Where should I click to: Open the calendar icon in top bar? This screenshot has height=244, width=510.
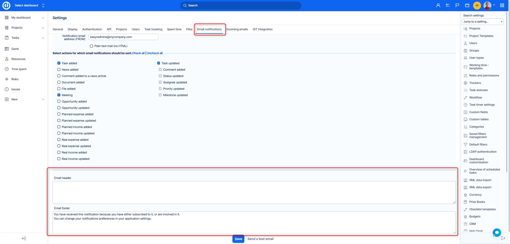(x=467, y=5)
